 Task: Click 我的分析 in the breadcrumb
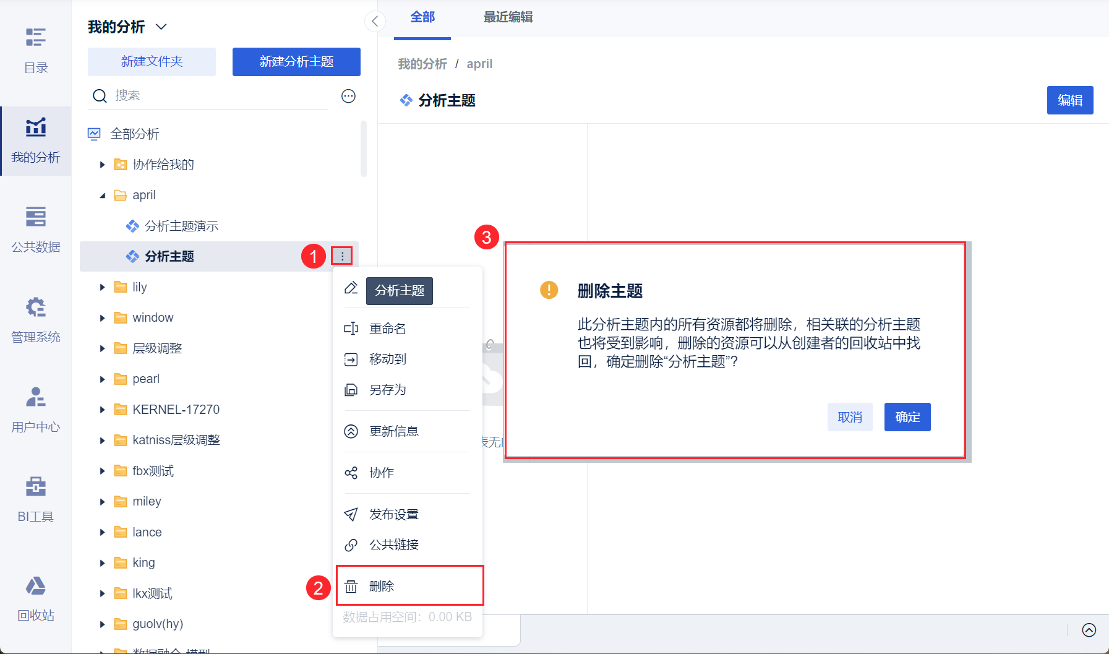(x=422, y=64)
